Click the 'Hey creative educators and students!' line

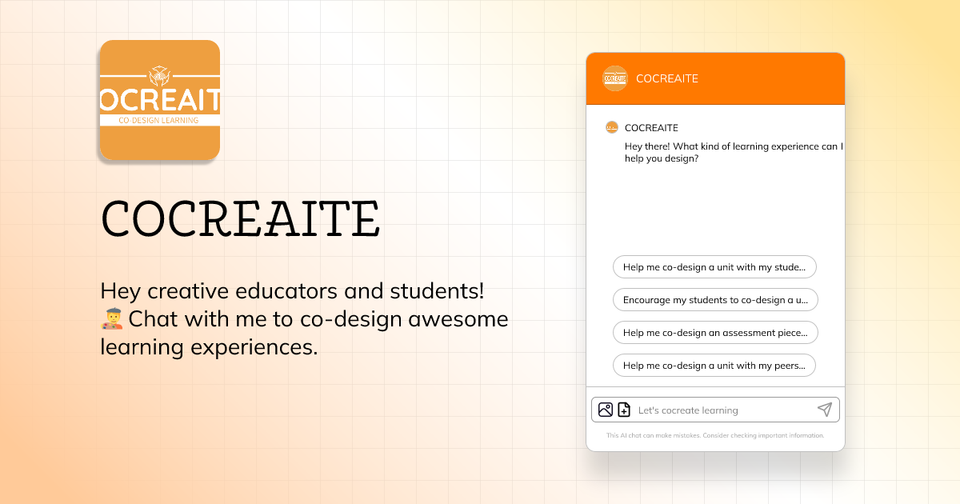[292, 290]
